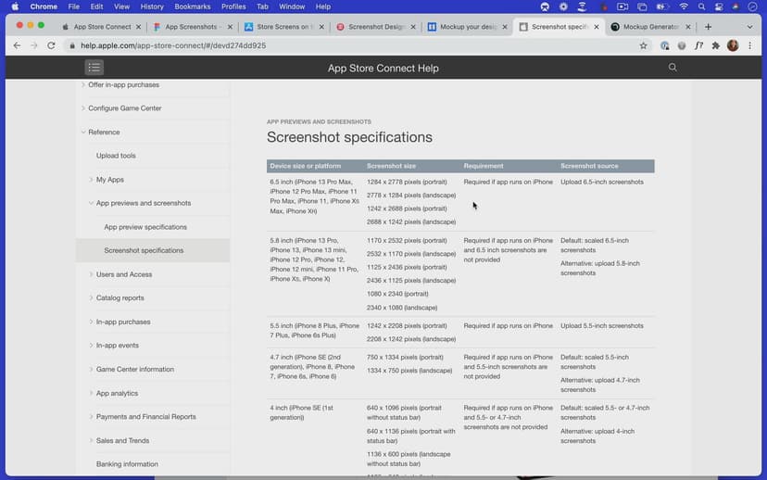The height and width of the screenshot is (480, 767).
Task: Expand the Configure Game Center section
Action: (124, 108)
